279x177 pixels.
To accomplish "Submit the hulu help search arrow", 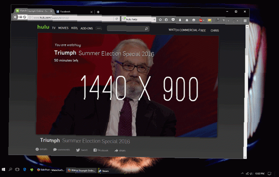I will point(154,19).
